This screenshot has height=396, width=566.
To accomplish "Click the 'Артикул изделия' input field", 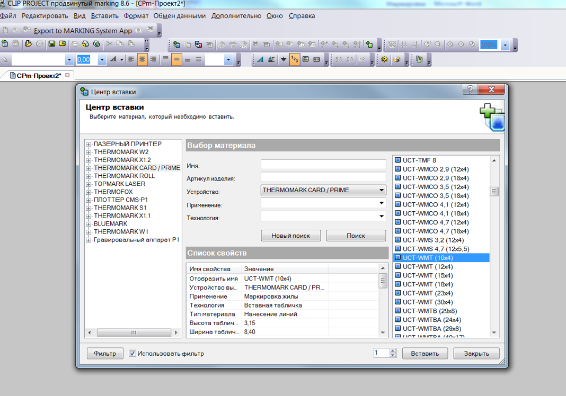I will tap(323, 177).
